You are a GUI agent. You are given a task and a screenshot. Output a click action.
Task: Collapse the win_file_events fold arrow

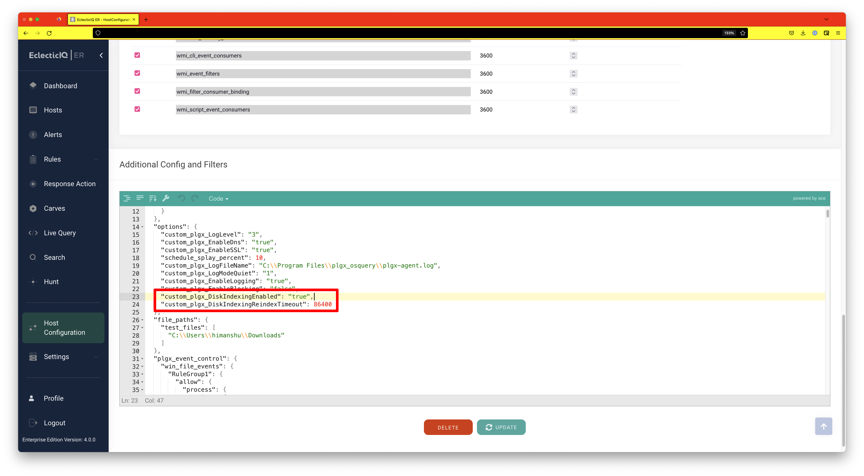[x=142, y=367]
